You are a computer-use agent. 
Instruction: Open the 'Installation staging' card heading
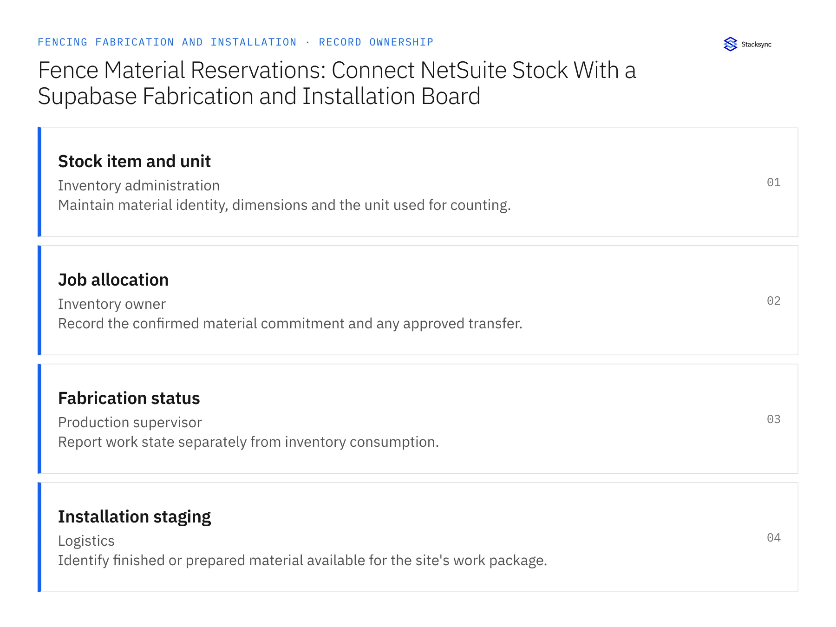(x=134, y=517)
